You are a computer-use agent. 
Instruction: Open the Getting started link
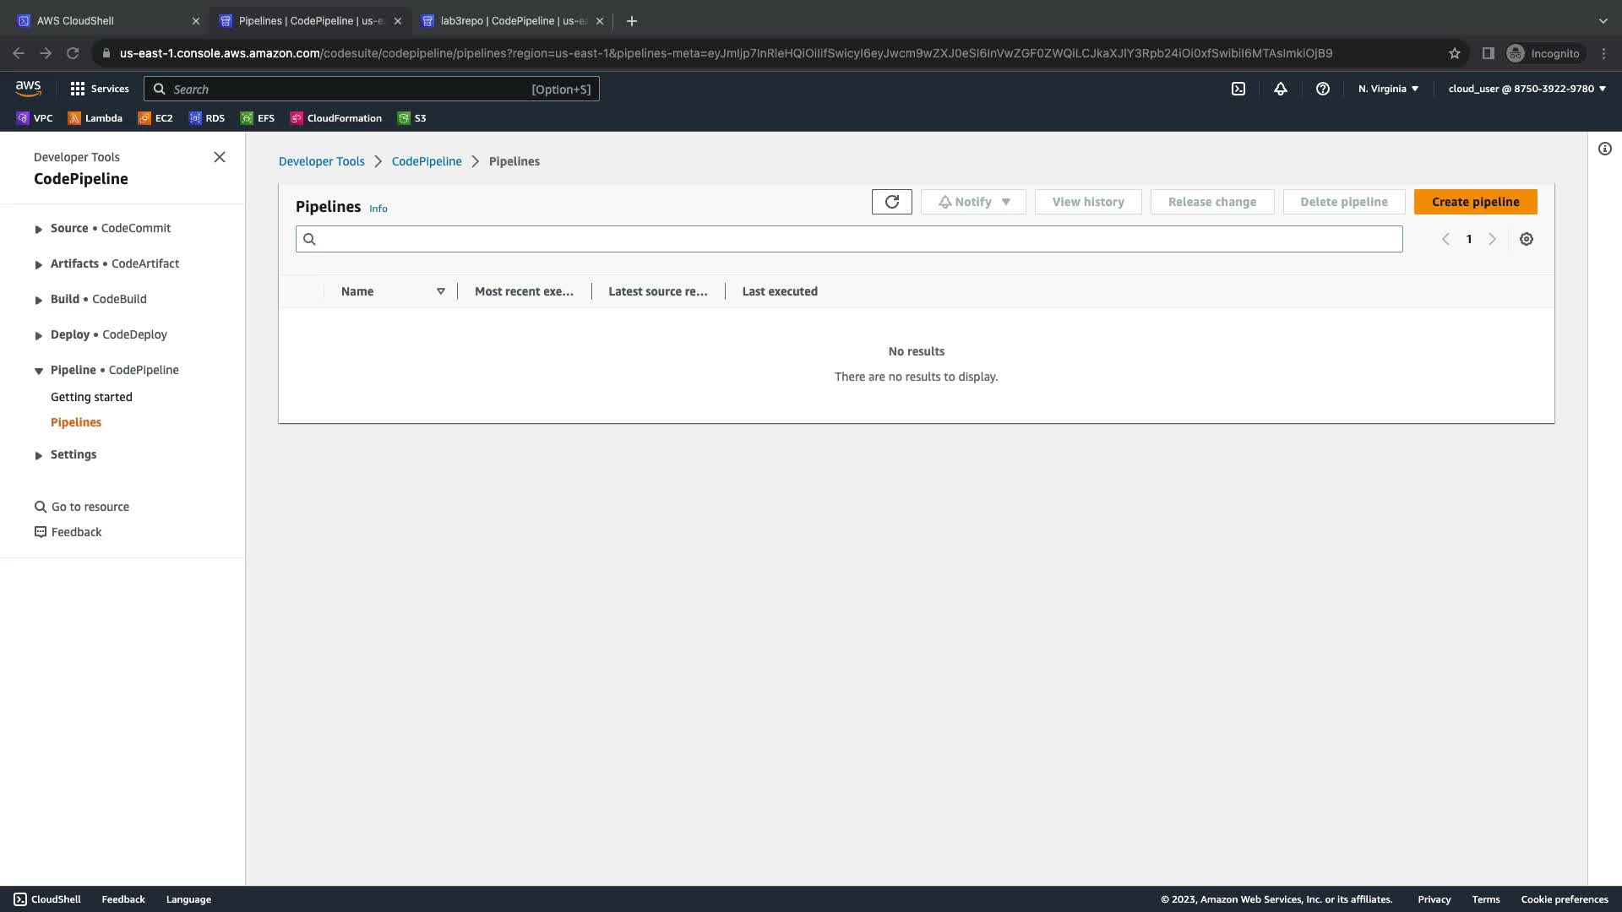pos(91,397)
